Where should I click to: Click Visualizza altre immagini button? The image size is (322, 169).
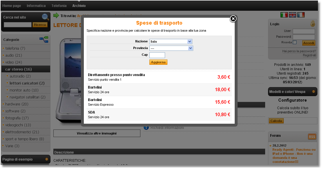[97, 133]
